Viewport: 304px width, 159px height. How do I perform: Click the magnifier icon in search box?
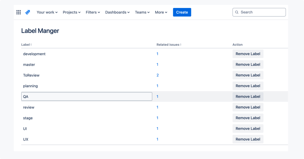coord(237,12)
